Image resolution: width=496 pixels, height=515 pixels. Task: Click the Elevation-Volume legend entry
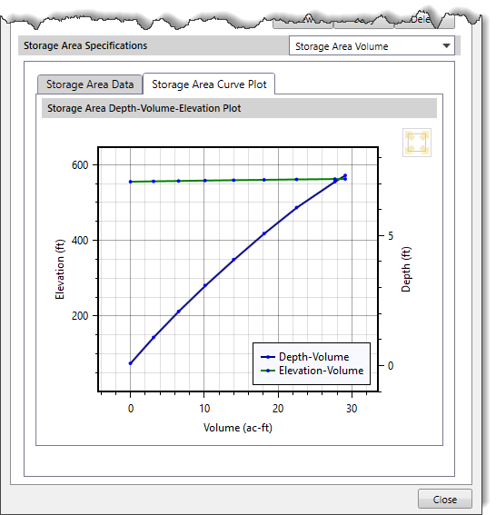point(312,371)
